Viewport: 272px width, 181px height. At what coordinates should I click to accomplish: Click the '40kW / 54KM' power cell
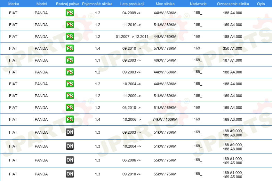pyautogui.click(x=165, y=60)
